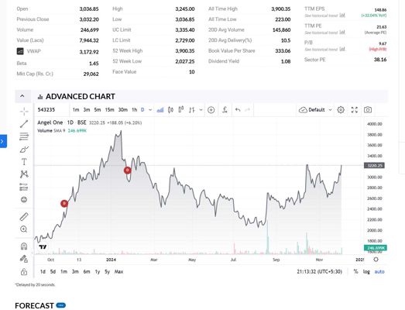The image size is (405, 310).
Task: Select the zoom in magnifier tool
Action: click(24, 229)
